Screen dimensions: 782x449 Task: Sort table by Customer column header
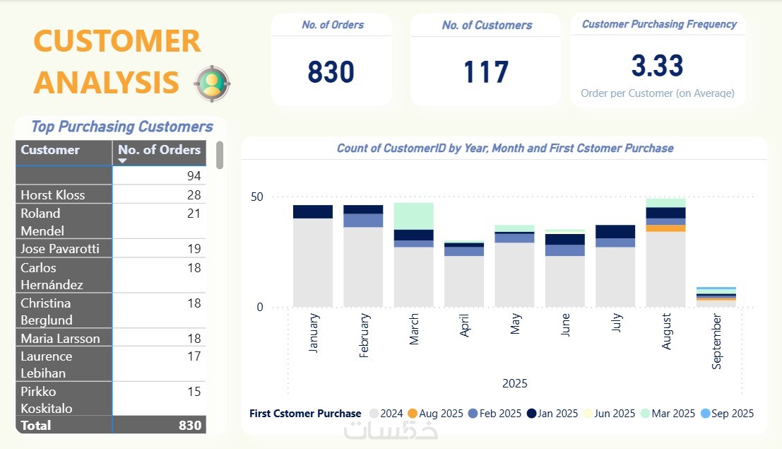tap(64, 153)
